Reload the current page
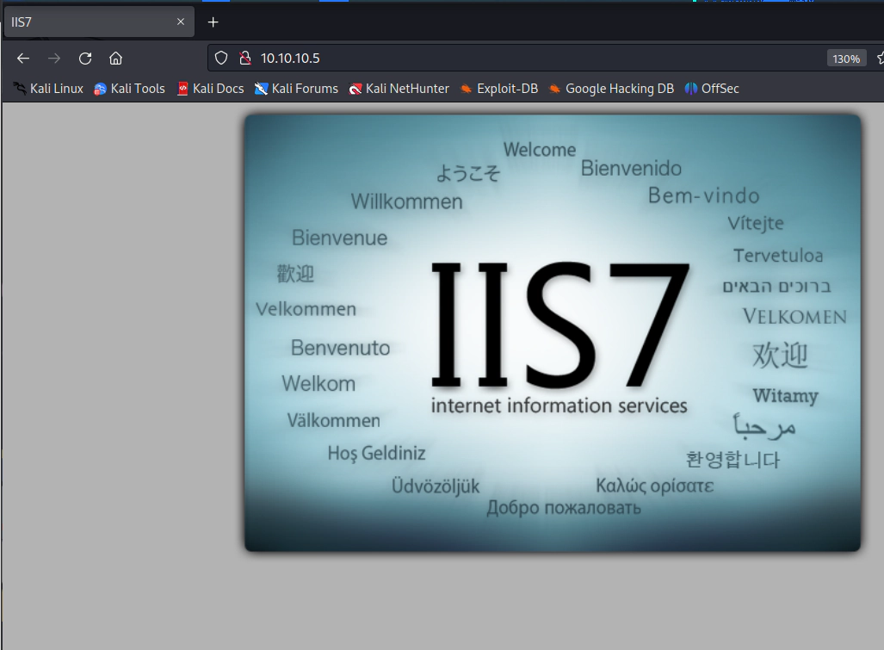The width and height of the screenshot is (884, 650). pos(85,58)
